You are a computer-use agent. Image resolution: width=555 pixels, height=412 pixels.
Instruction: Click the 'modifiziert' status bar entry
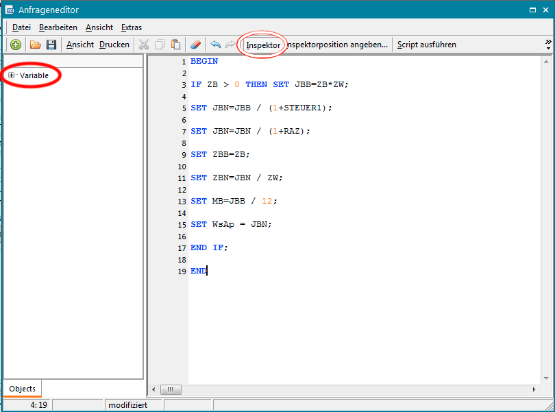(127, 405)
